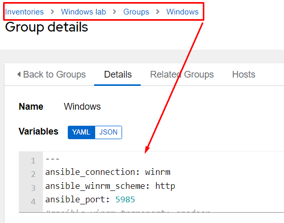The width and height of the screenshot is (284, 223).
Task: Return via Back to Groups tab
Action: tap(51, 75)
